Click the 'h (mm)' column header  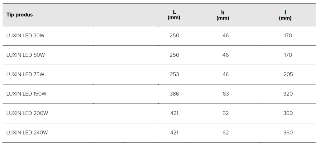[223, 15]
